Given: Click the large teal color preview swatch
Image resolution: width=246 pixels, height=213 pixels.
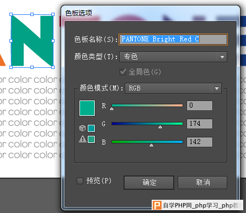Looking at the screenshot, I should 87,108.
